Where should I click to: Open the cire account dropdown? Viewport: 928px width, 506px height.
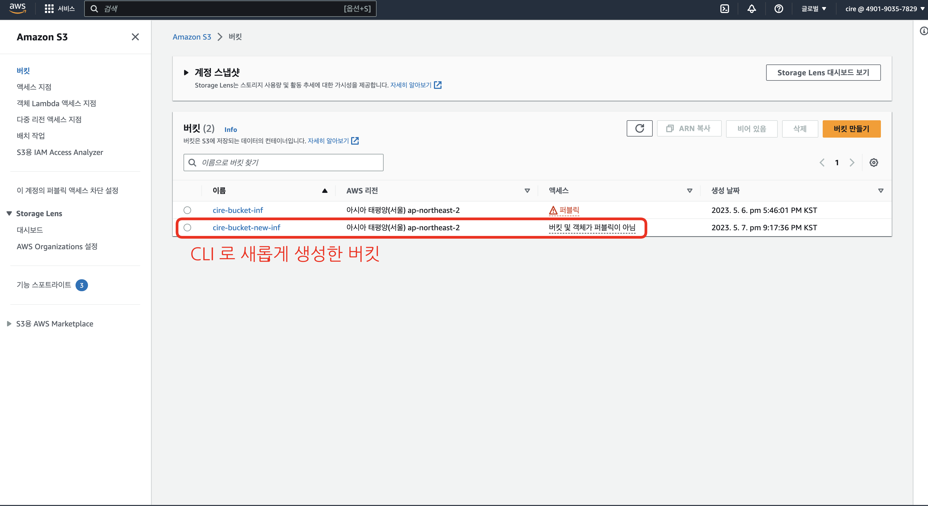(x=885, y=9)
